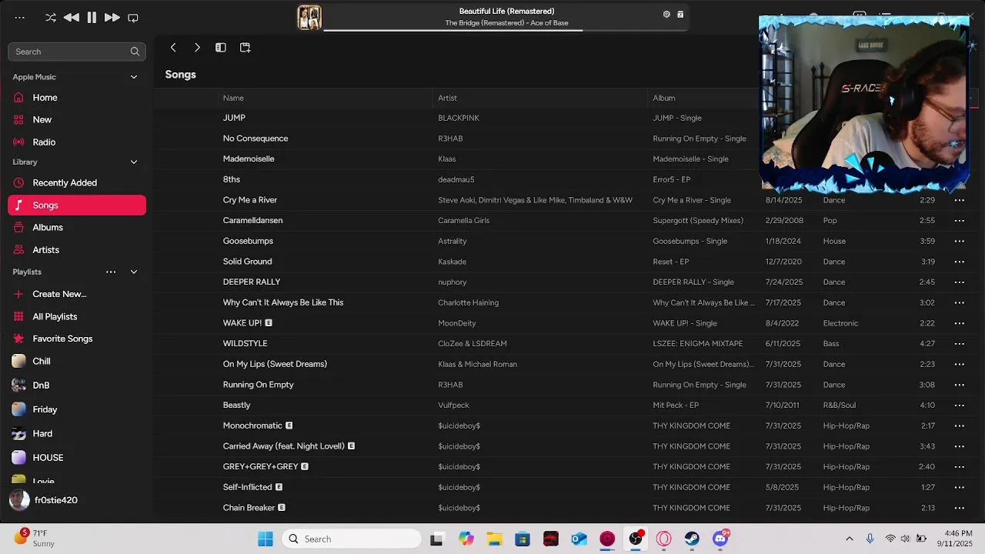Open the Windows Start menu

pos(265,539)
